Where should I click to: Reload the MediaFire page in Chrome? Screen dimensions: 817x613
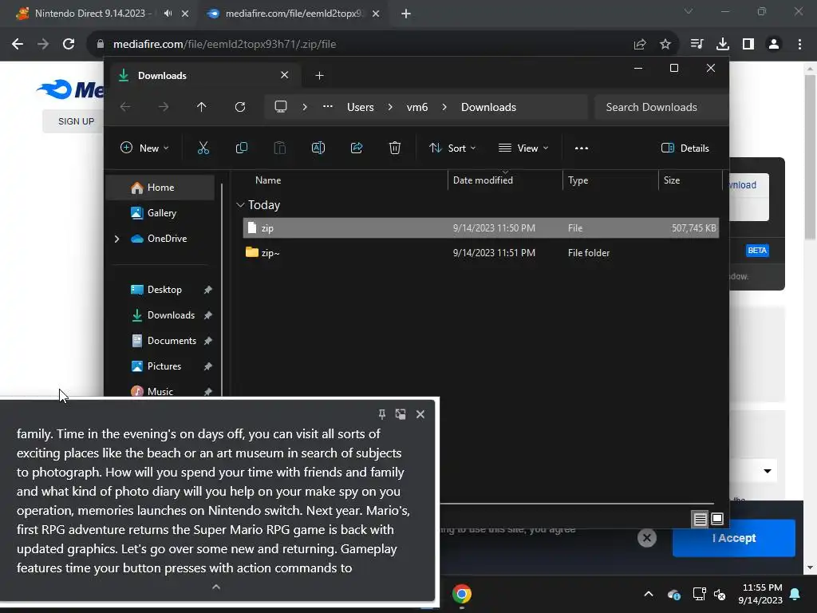point(69,44)
